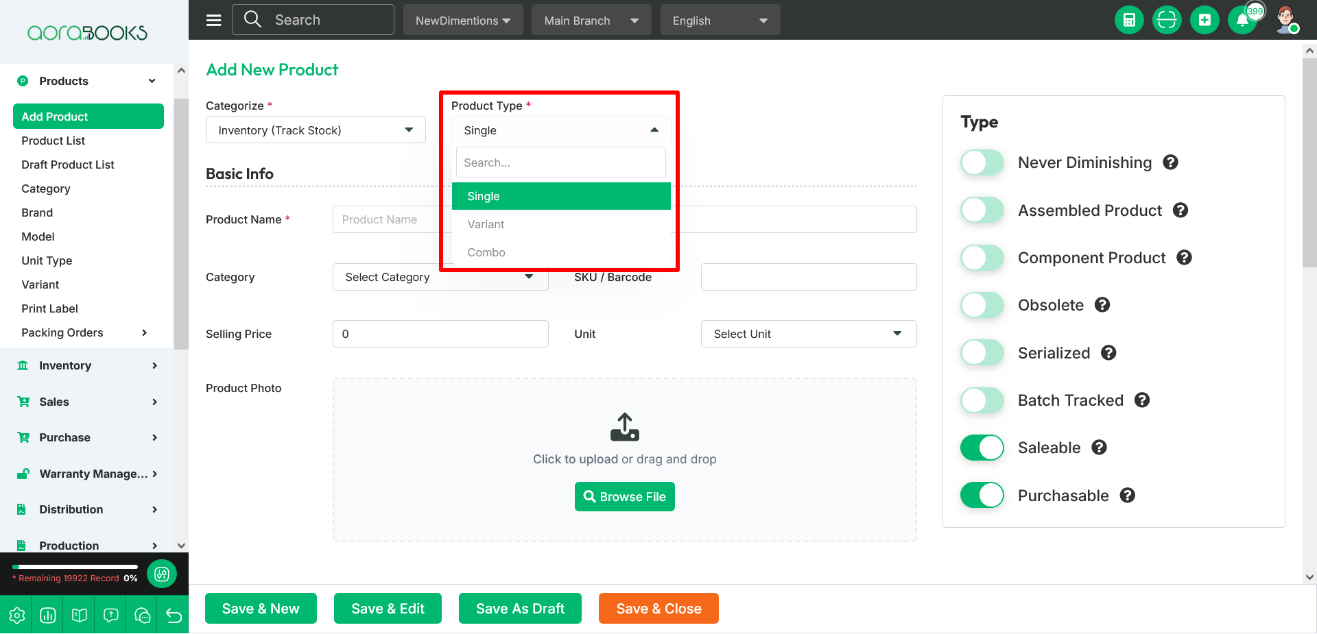Screen dimensions: 1317x634
Task: Click the Browse File button
Action: point(625,497)
